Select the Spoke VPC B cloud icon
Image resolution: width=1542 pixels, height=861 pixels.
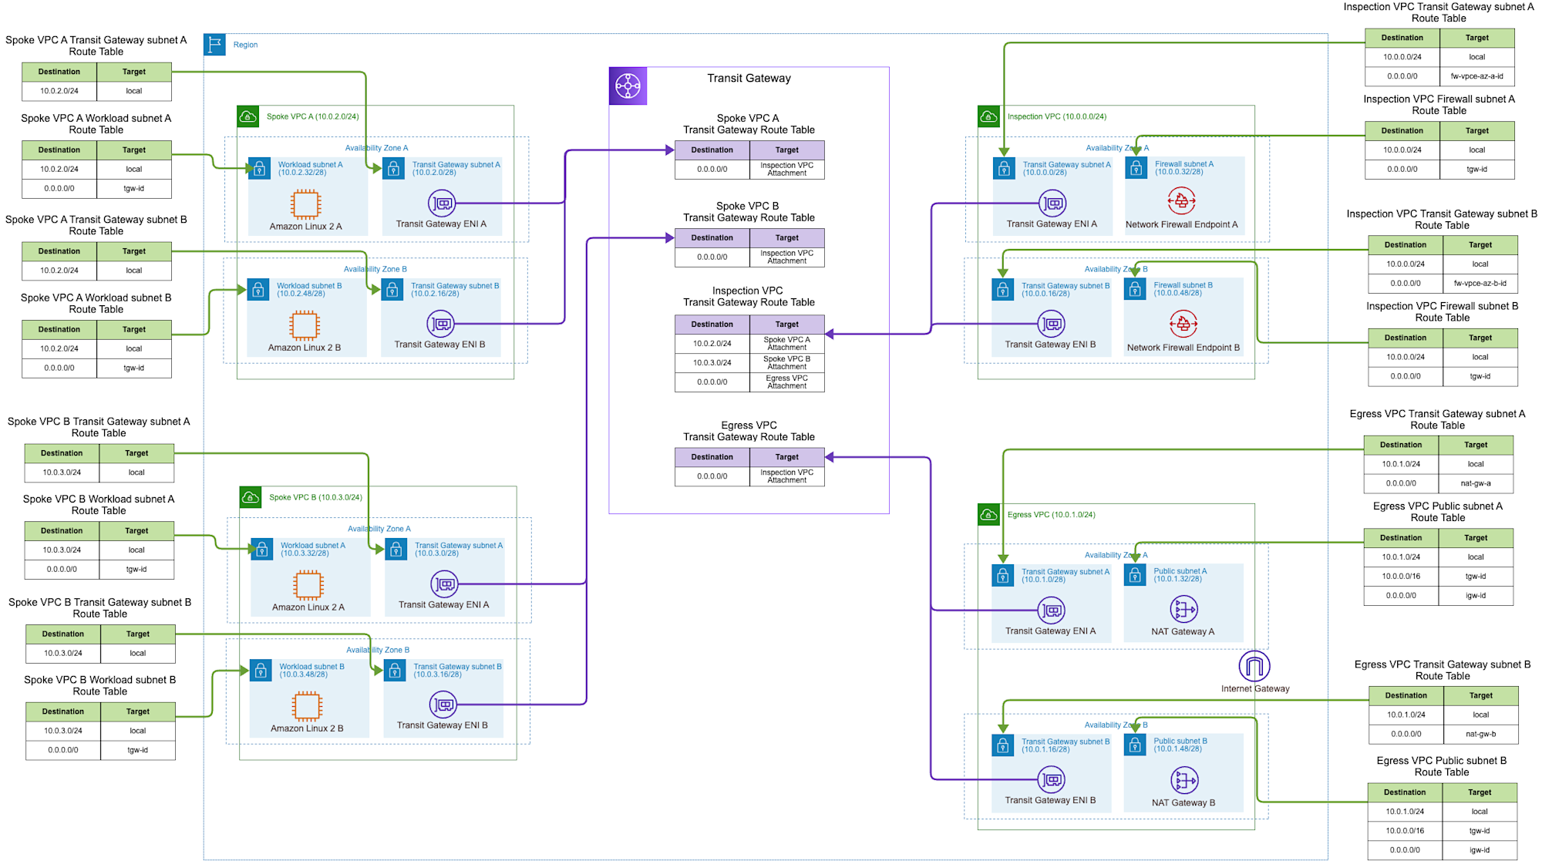click(x=249, y=497)
